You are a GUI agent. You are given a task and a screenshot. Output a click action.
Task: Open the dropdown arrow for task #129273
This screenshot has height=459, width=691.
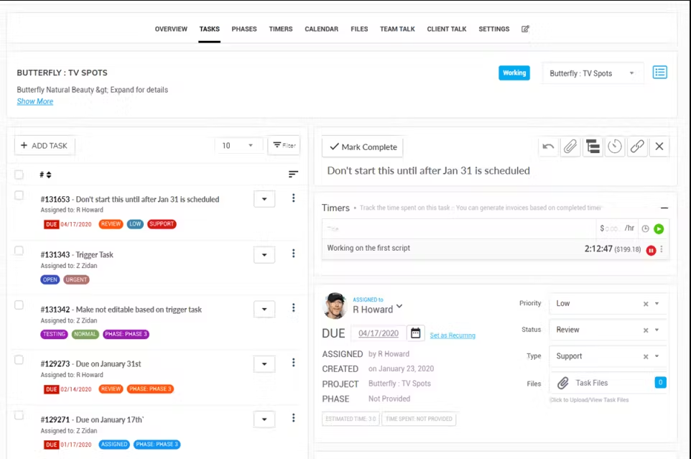tap(264, 364)
